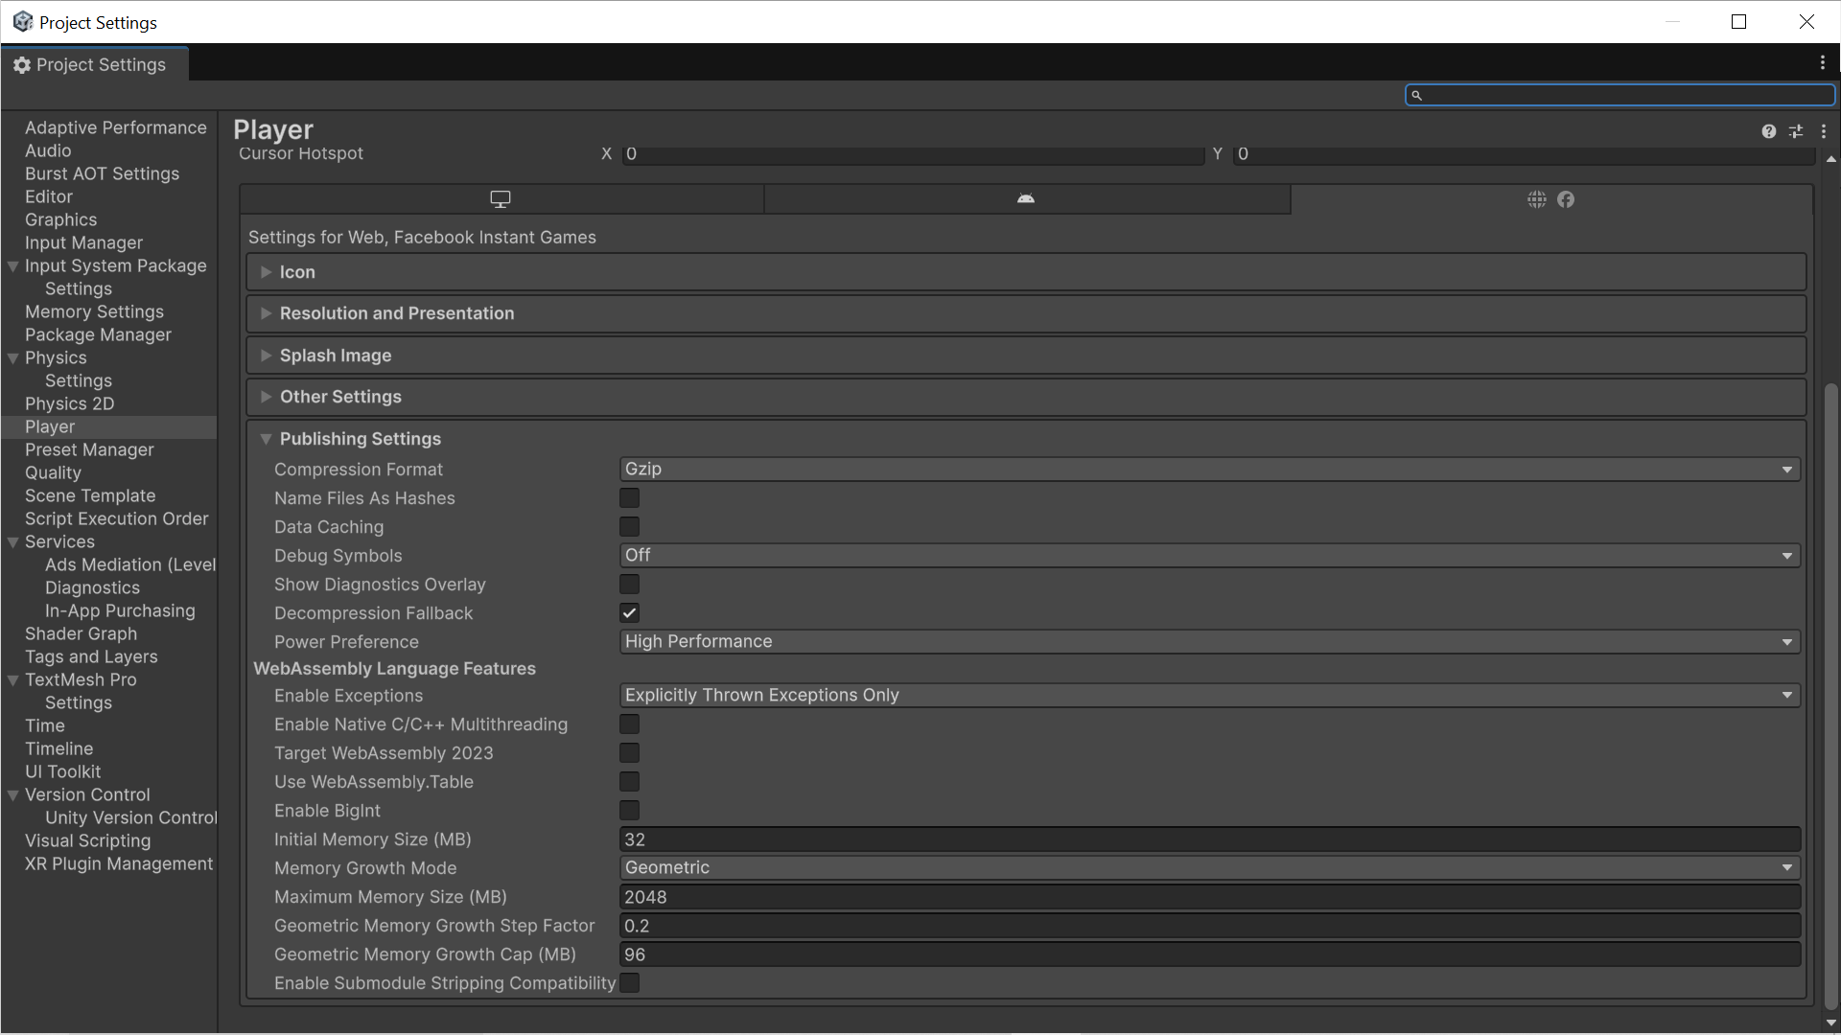Click the Cursor Hotspot X field
1841x1035 pixels.
(x=913, y=154)
